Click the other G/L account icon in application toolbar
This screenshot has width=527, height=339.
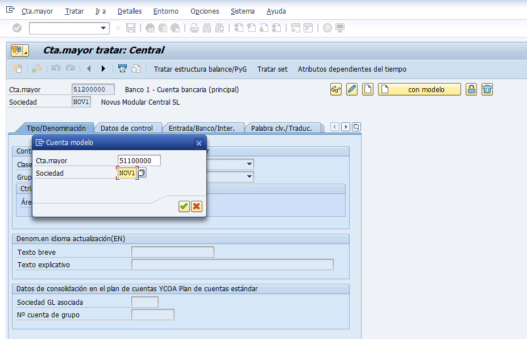click(x=18, y=69)
